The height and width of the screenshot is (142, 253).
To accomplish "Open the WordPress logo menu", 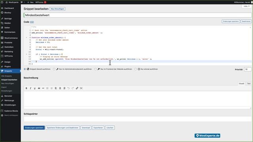I will click(2, 2).
